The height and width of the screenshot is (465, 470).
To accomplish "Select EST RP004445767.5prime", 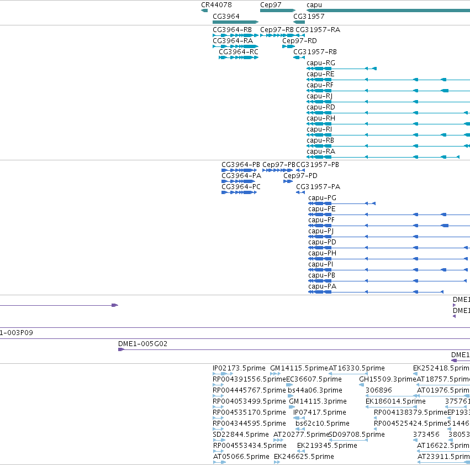I will pos(249,390).
